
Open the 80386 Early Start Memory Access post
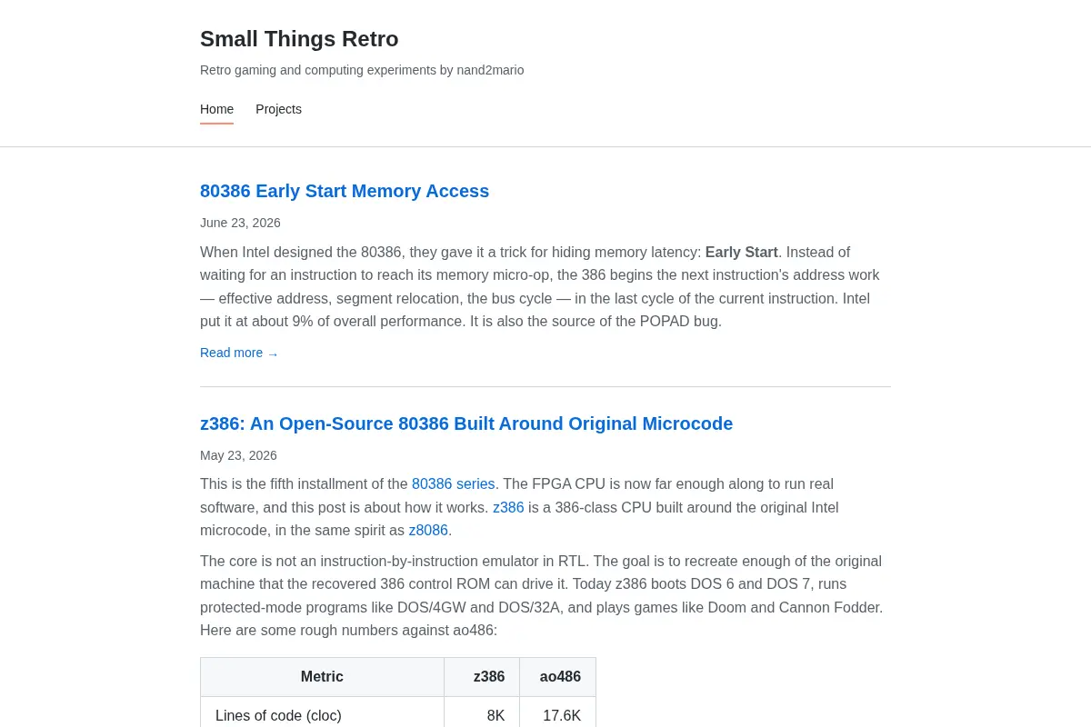point(345,191)
